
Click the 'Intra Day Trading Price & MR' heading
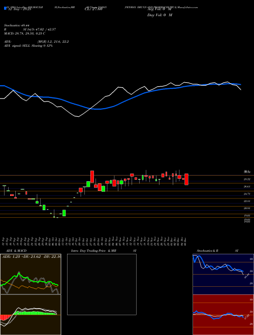click(x=93, y=251)
